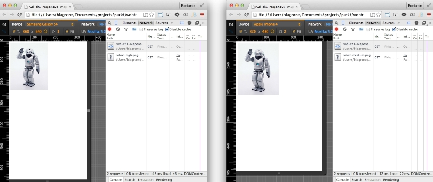Click the robot image in the iPhone 4 viewport
Screen dimensions: 433x182
point(258,69)
